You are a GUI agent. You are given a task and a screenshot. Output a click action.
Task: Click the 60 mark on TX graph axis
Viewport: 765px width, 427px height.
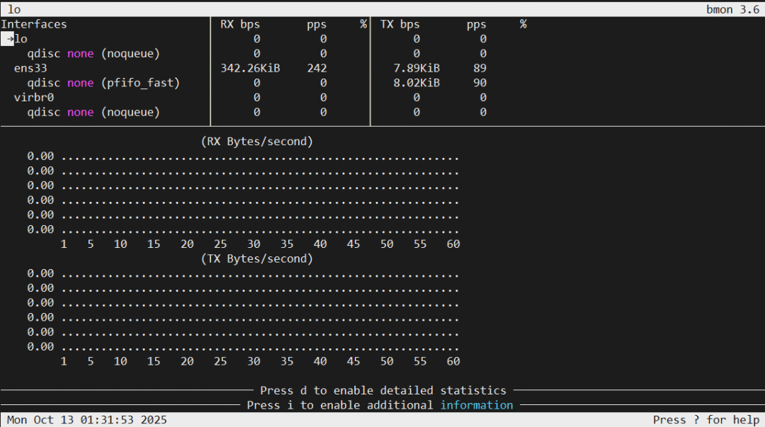(x=453, y=361)
